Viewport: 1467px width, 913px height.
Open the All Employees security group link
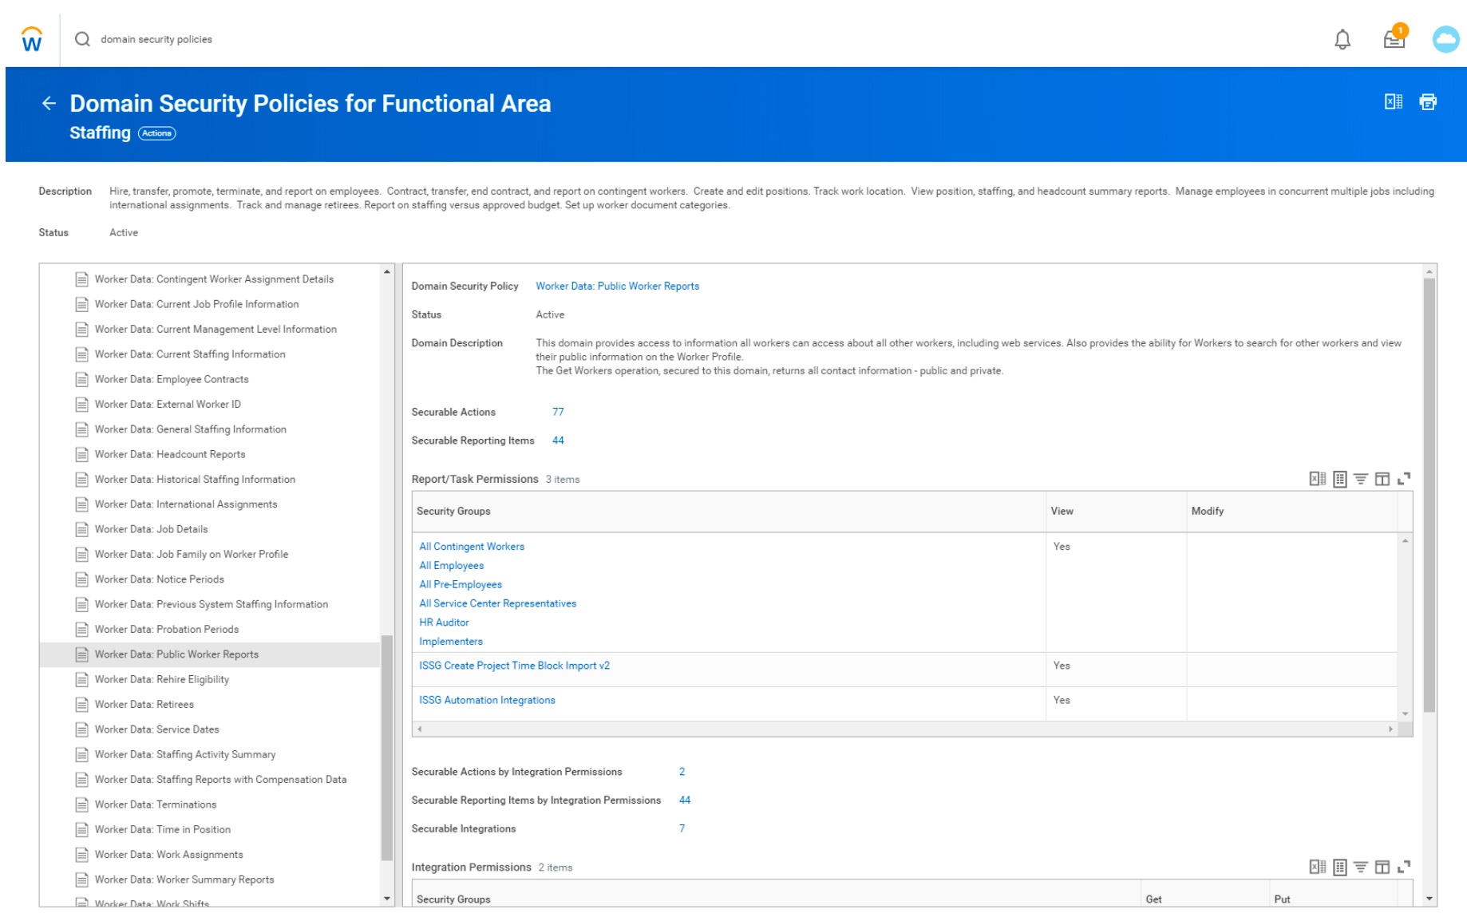click(x=451, y=565)
